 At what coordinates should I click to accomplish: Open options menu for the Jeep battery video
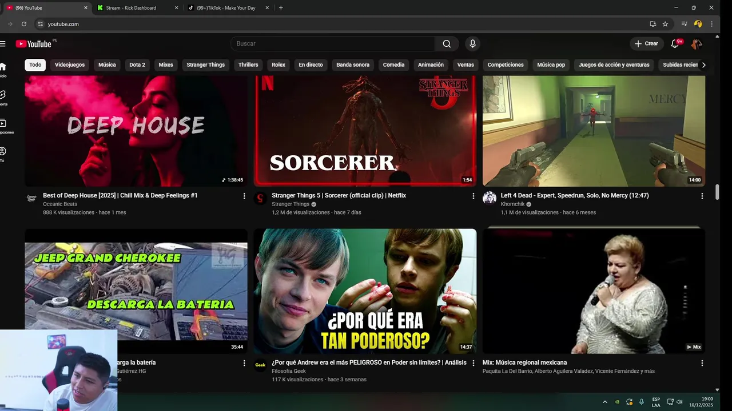pyautogui.click(x=244, y=363)
